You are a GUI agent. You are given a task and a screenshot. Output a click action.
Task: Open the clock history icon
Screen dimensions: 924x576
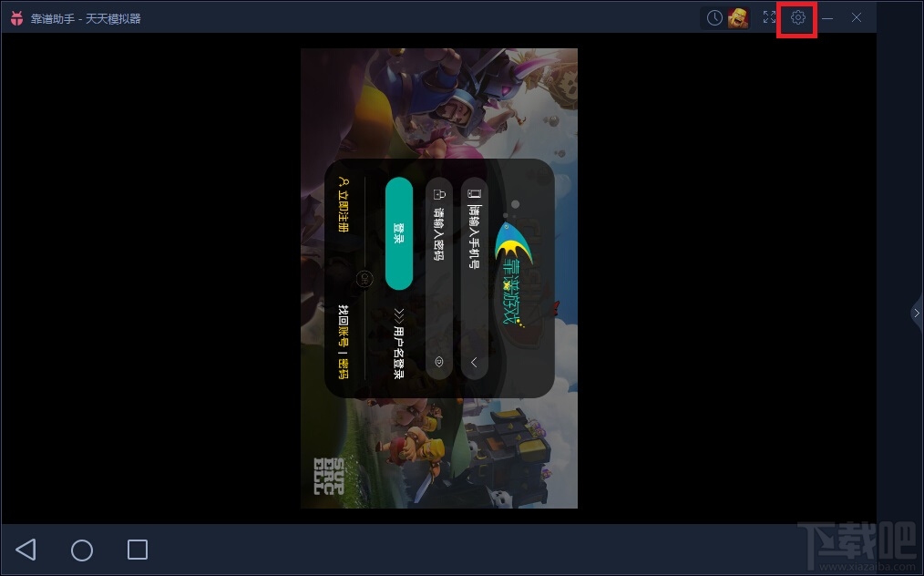click(x=714, y=18)
